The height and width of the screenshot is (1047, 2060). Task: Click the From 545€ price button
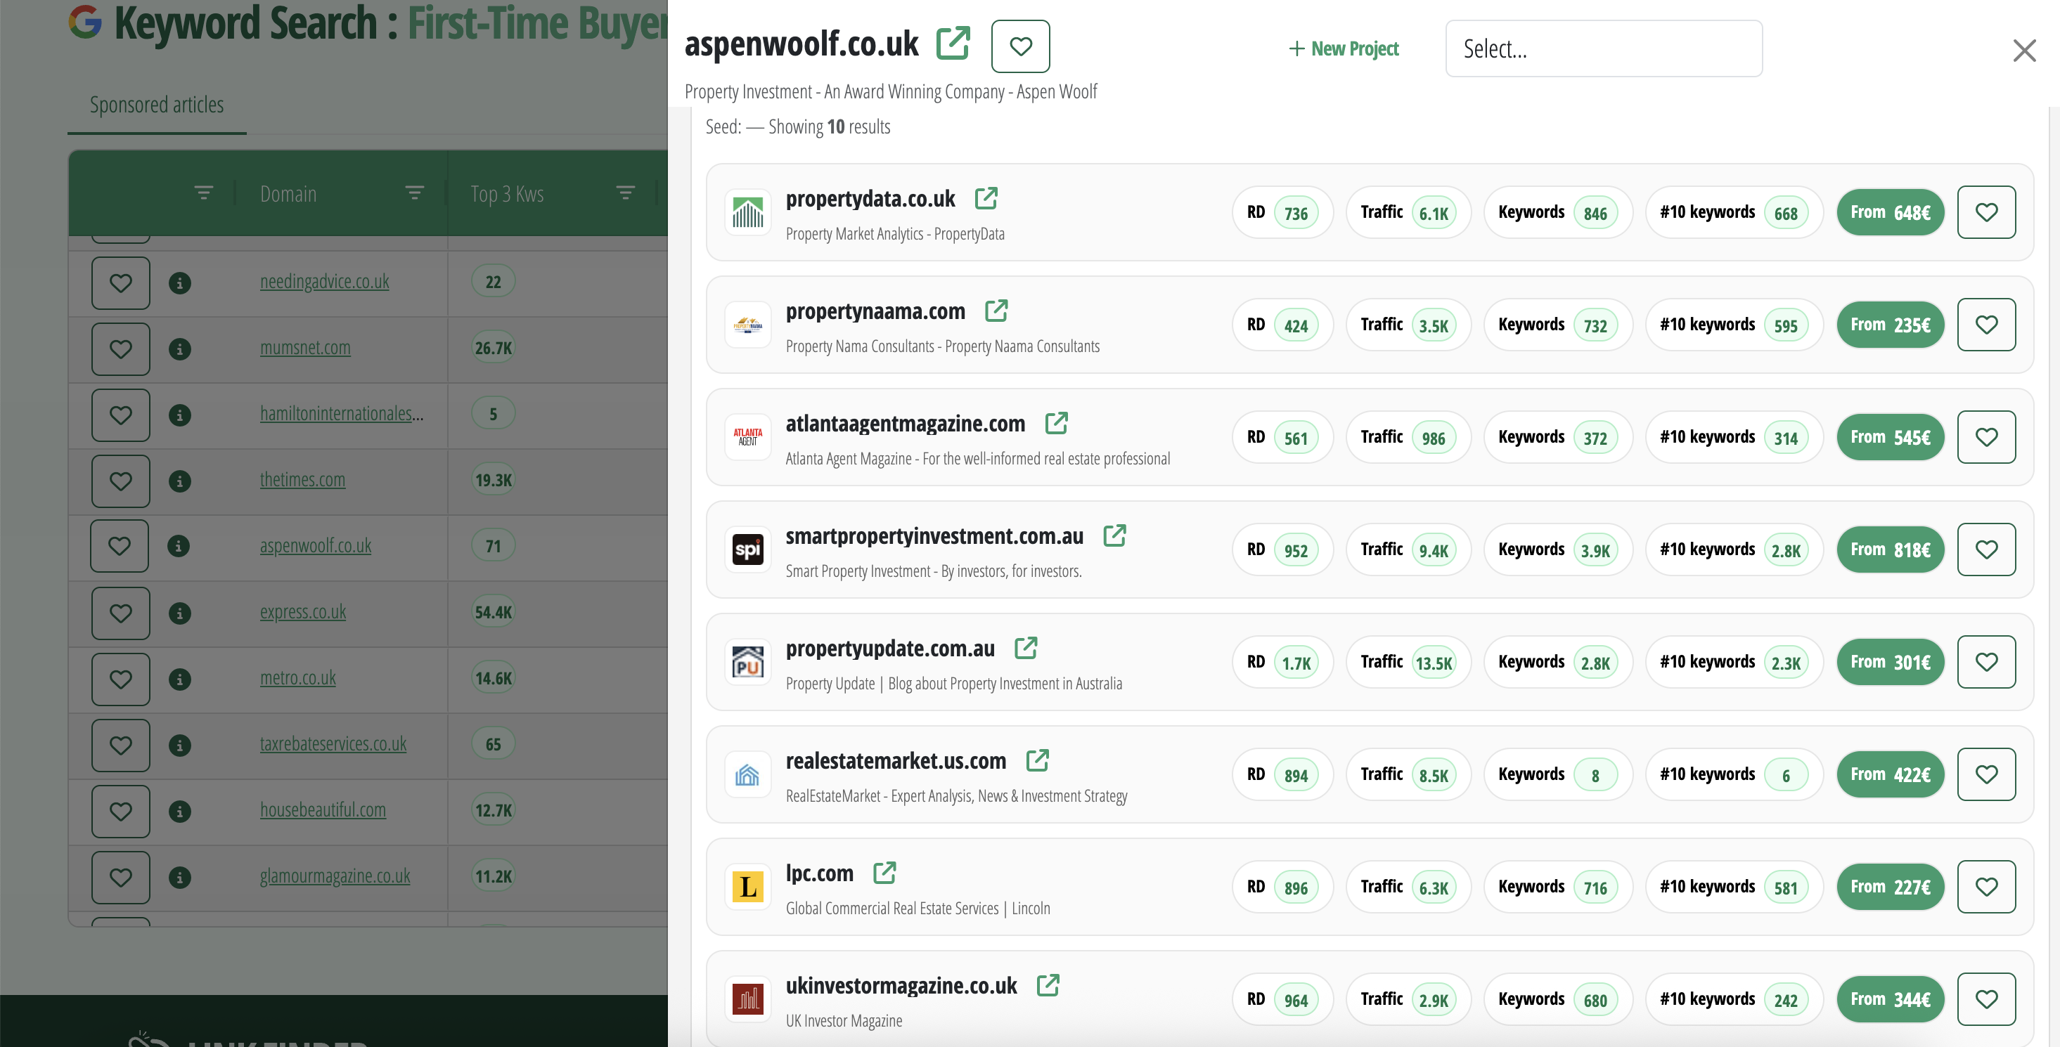coord(1891,437)
